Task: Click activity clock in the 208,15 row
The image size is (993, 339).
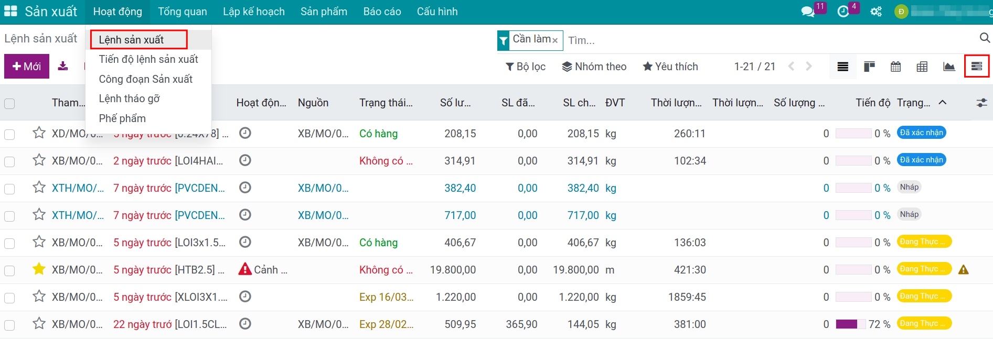Action: point(245,133)
